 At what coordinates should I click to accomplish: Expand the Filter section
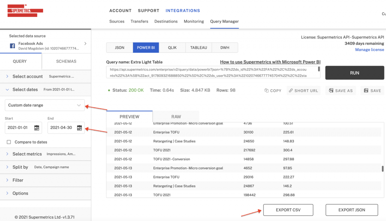coord(18,180)
